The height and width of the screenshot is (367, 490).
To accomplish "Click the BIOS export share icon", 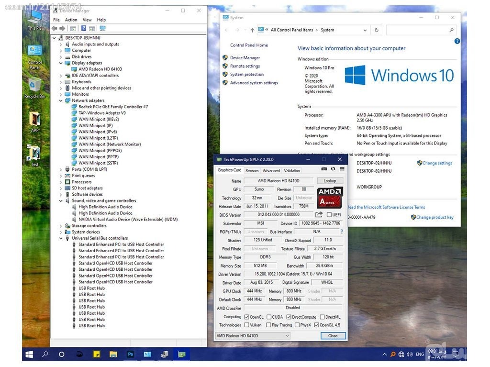I will tap(319, 215).
